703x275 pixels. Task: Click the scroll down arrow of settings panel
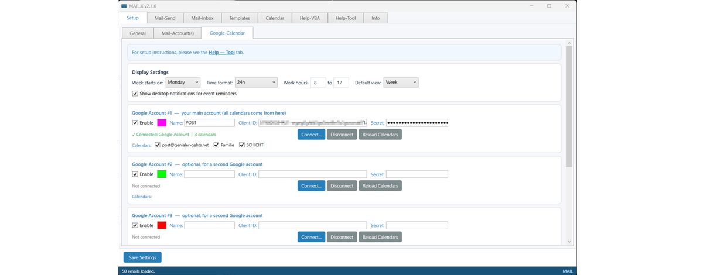pyautogui.click(x=569, y=242)
